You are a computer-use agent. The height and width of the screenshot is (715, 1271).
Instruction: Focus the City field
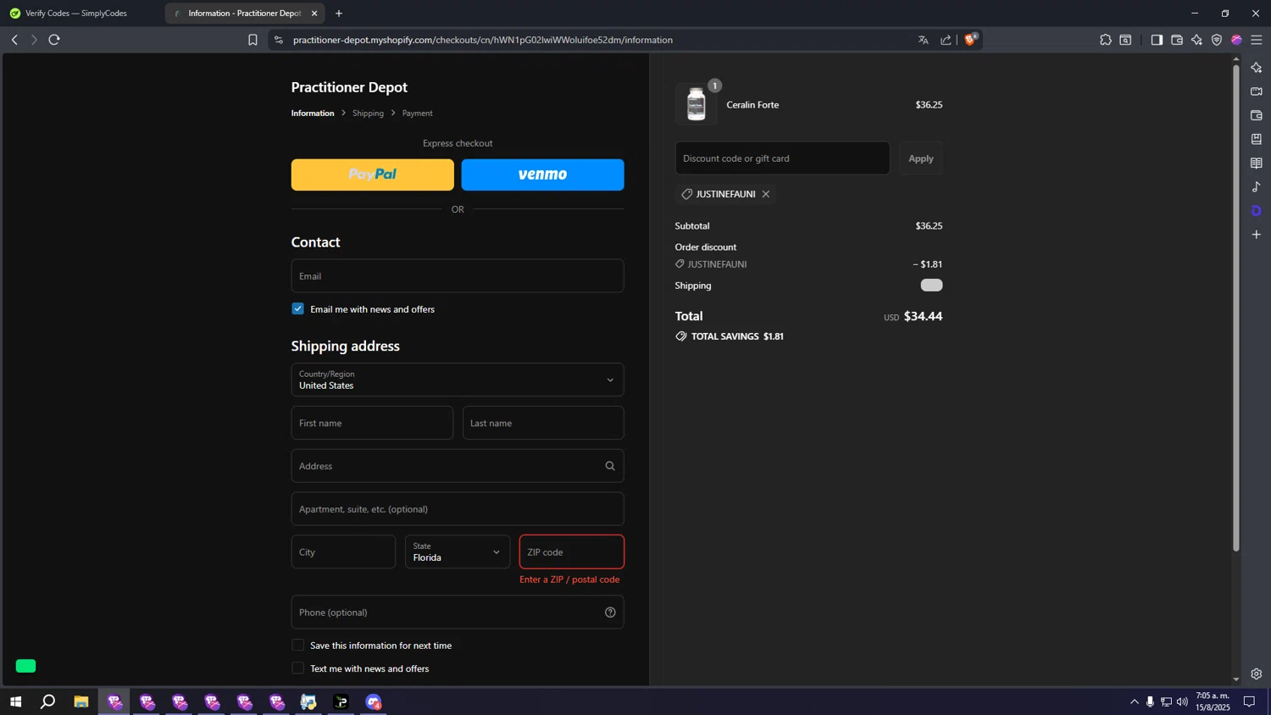click(x=343, y=551)
